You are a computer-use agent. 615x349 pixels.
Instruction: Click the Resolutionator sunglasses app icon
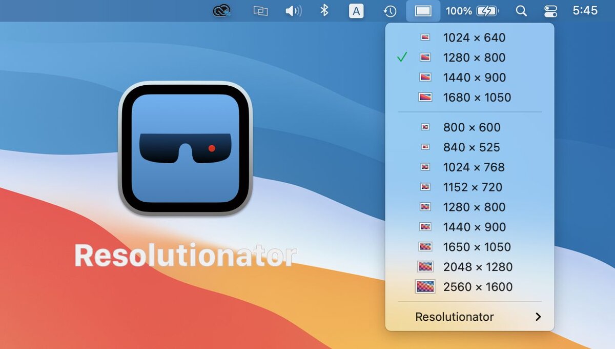coord(186,148)
